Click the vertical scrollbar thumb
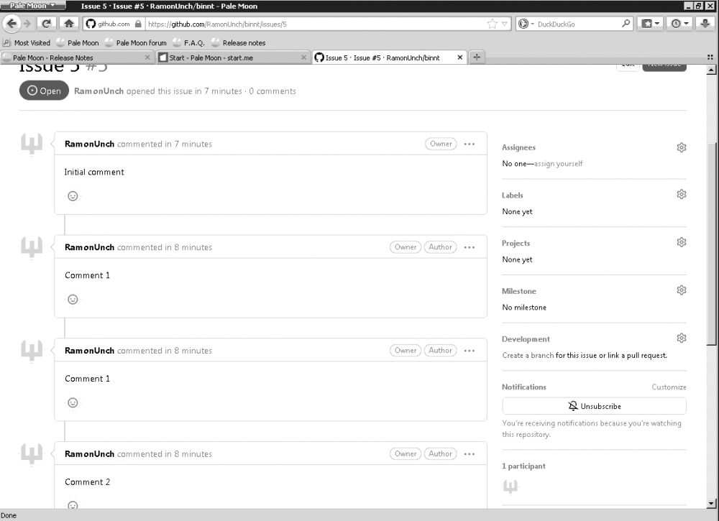The image size is (719, 521). tap(711, 243)
